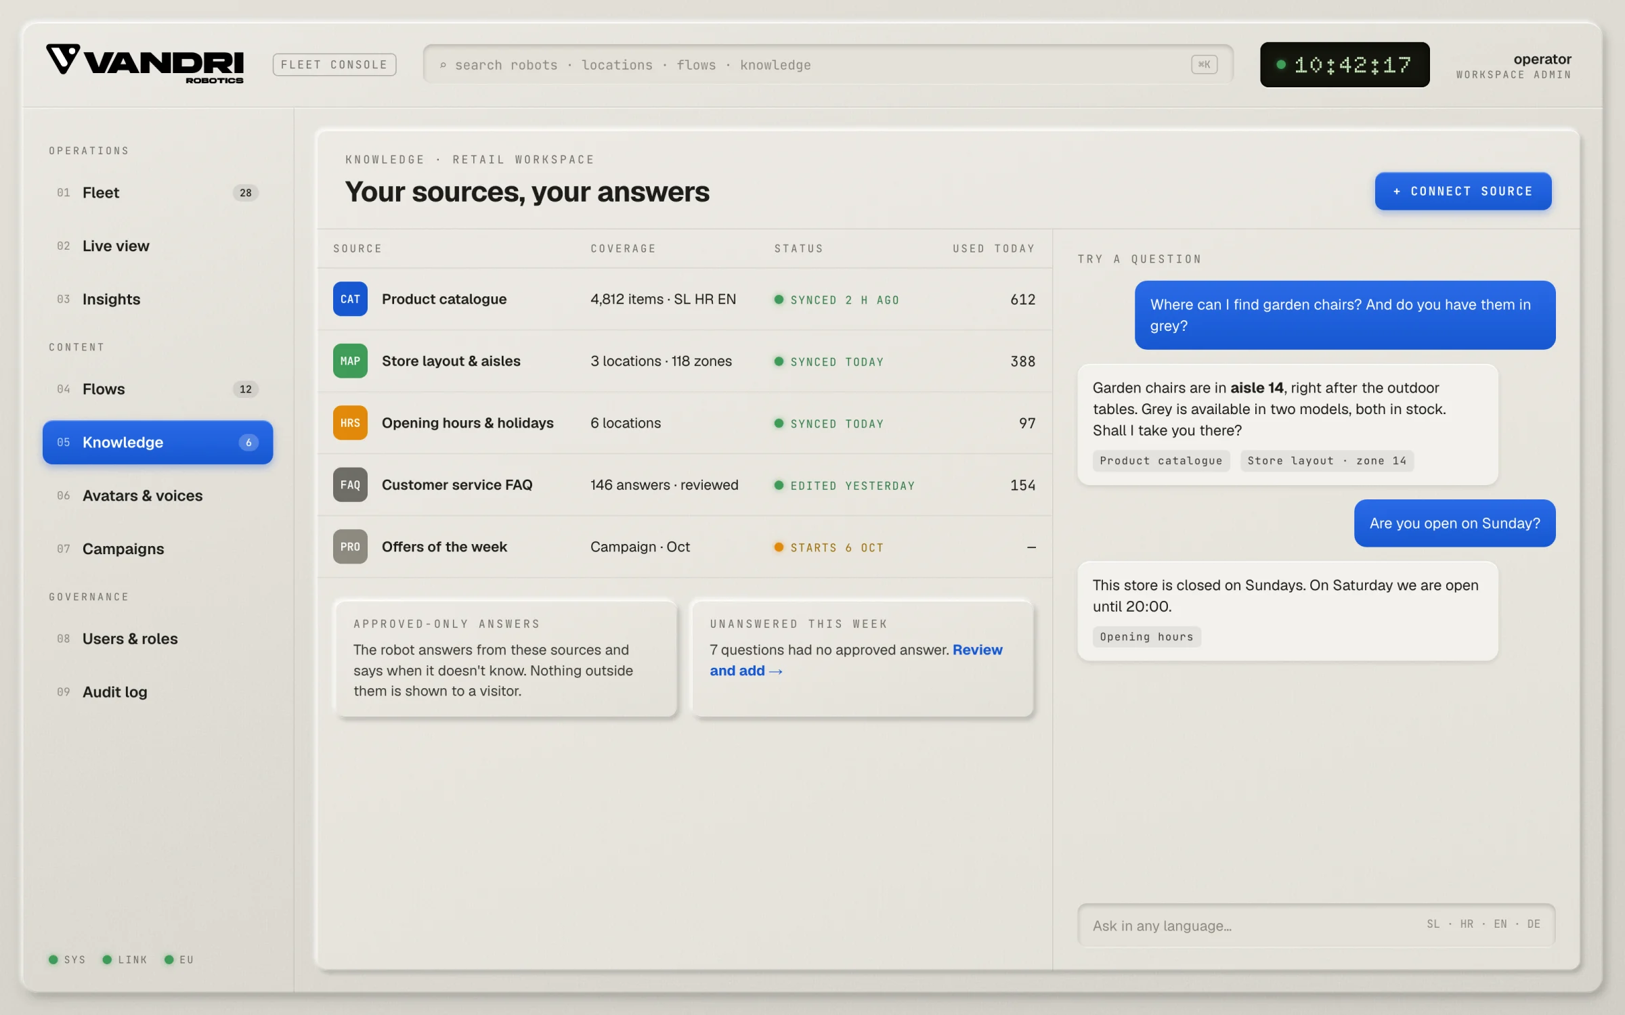Select Audit log in Governance
The image size is (1625, 1015).
pyautogui.click(x=158, y=692)
